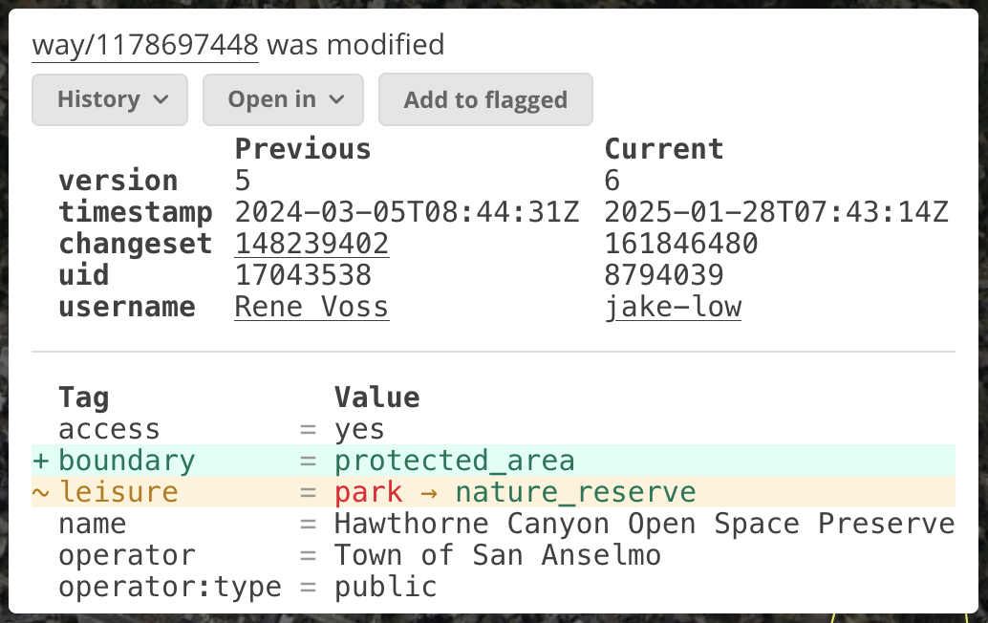
Task: Open previous changeset 148239402 link
Action: pyautogui.click(x=311, y=244)
